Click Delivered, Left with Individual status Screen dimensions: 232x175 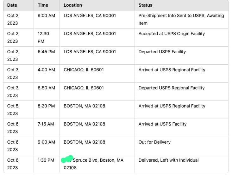pos(168,160)
